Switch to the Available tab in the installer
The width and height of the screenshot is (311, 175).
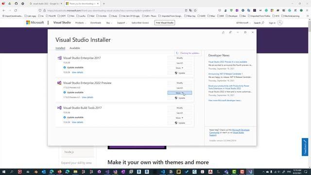pyautogui.click(x=74, y=48)
